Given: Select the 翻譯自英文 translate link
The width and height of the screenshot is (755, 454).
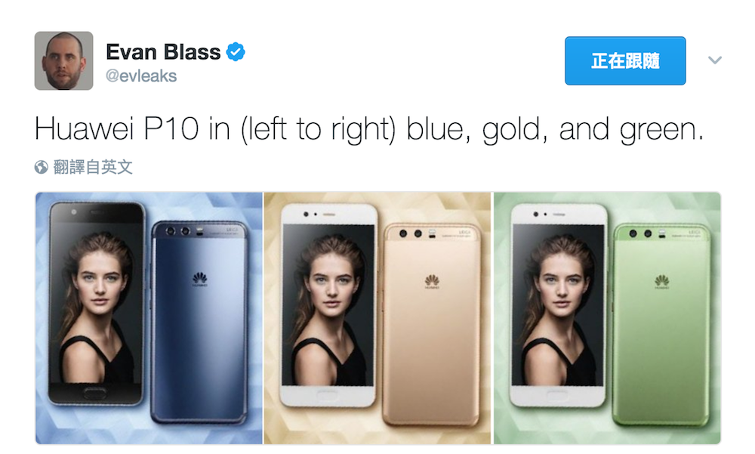Looking at the screenshot, I should click(92, 167).
